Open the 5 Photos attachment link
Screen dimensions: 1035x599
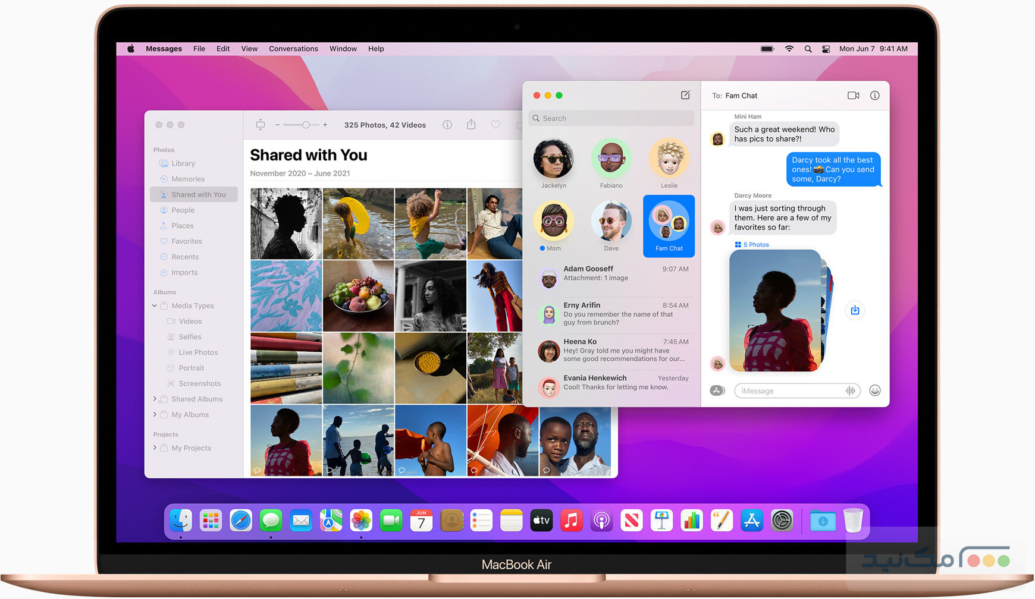tap(751, 244)
